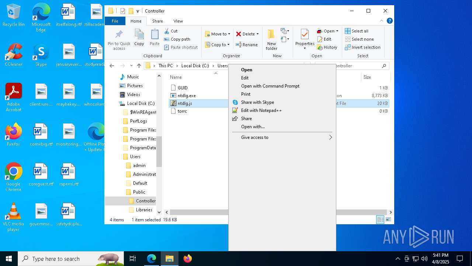Sort by the Size column header
This screenshot has height=266, width=472.
pos(367,77)
